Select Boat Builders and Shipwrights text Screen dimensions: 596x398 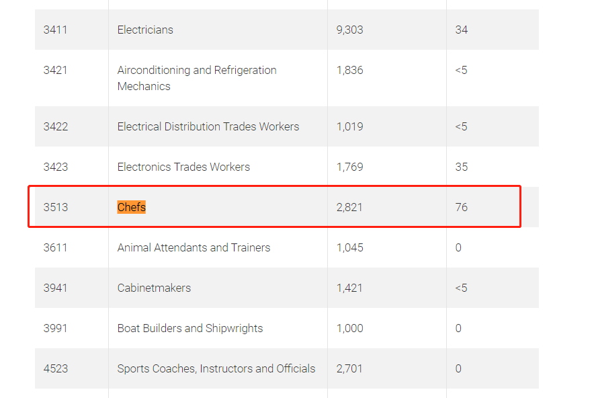pos(190,328)
